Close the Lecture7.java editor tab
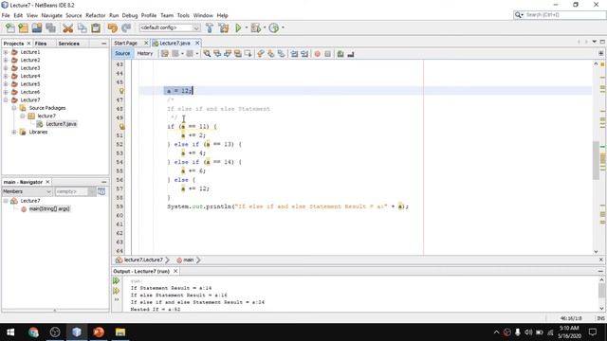Screen dimensions: 607x341 [x=197, y=43]
